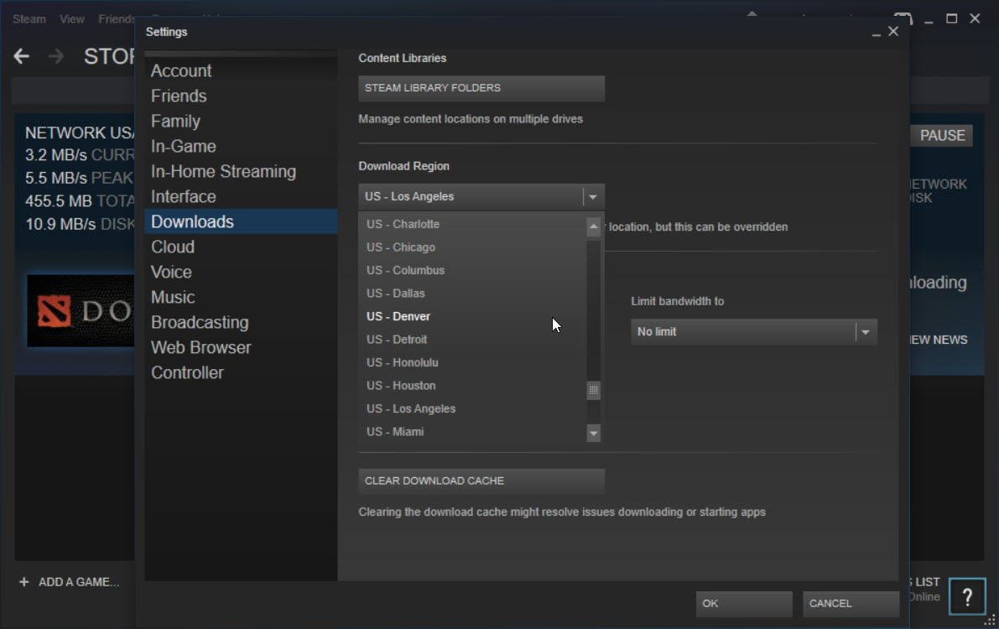Choose US - Houston region
Screen dimensions: 999x629
(472, 386)
